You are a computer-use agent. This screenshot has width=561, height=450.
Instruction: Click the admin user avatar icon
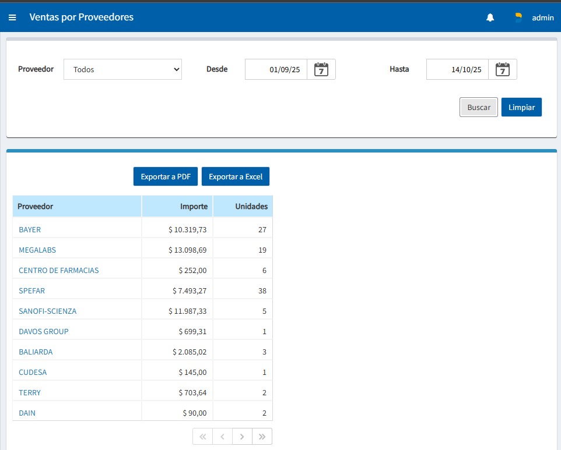(518, 17)
